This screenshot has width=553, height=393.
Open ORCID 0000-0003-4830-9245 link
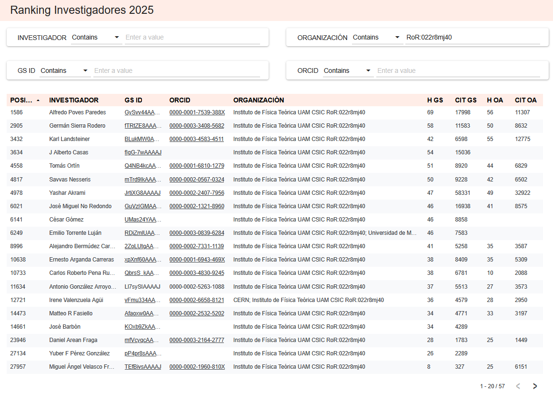tap(197, 273)
